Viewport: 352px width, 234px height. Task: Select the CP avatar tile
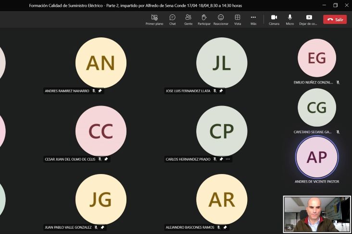[x=222, y=131]
